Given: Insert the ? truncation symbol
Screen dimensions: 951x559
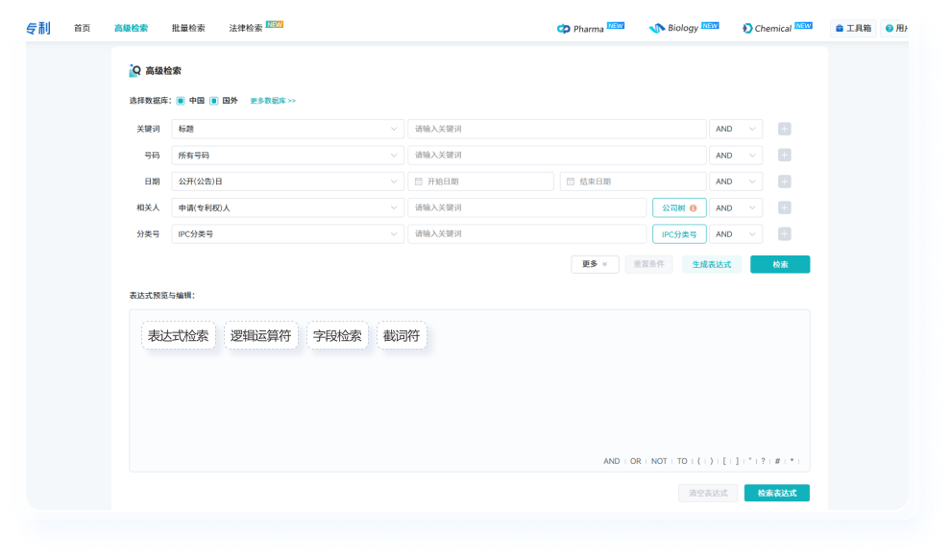Looking at the screenshot, I should tap(763, 461).
